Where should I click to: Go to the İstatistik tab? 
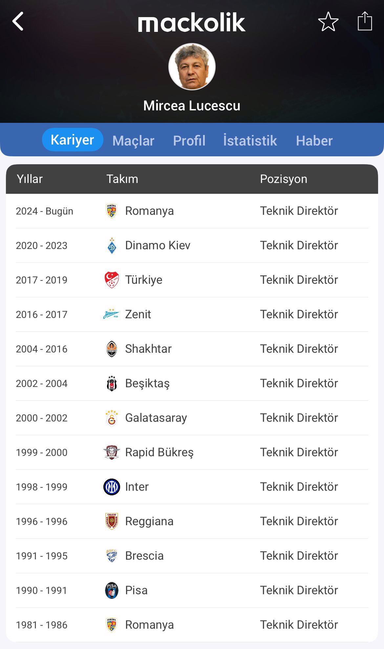(250, 141)
